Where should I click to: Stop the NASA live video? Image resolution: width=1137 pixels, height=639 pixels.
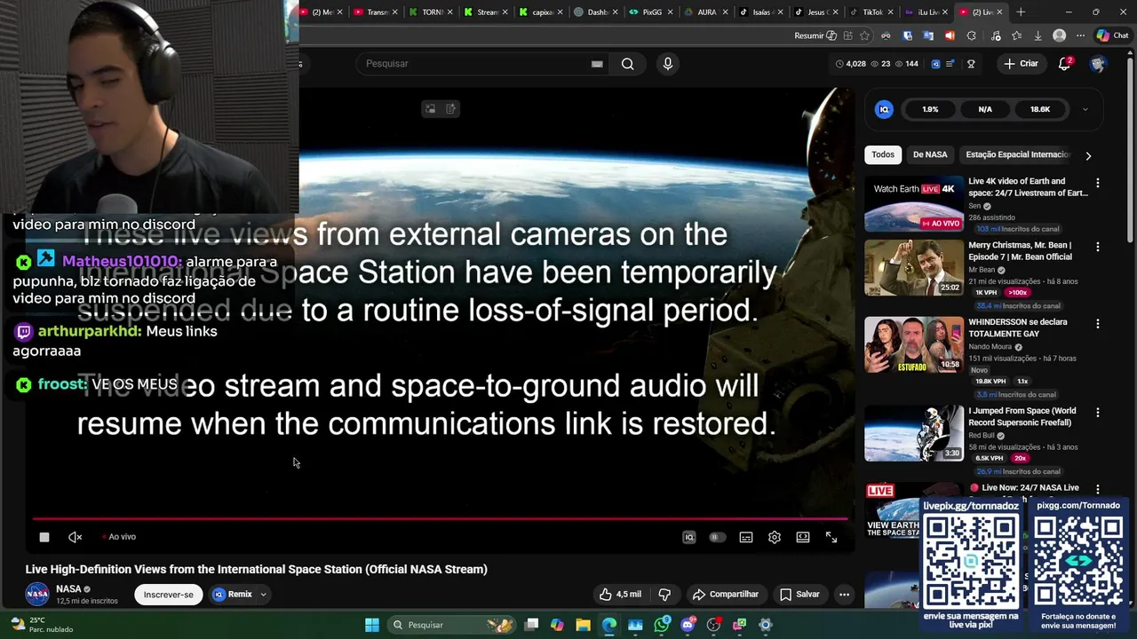pyautogui.click(x=44, y=537)
